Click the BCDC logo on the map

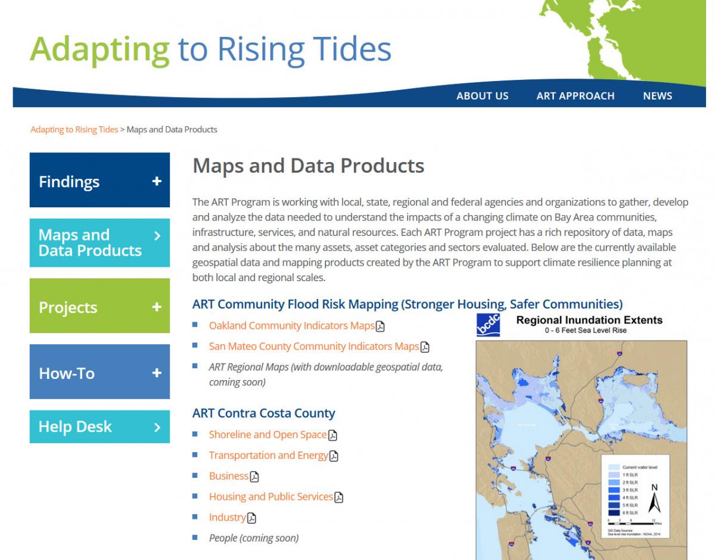[x=488, y=325]
